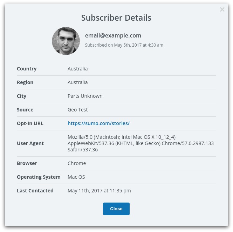The image size is (233, 232).
Task: Select the Operating System label
Action: pyautogui.click(x=39, y=177)
